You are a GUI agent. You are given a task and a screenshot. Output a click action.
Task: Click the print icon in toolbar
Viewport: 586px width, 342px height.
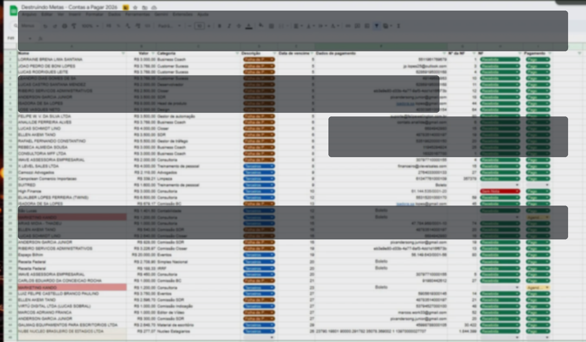tap(64, 26)
